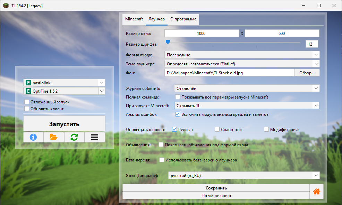Open the При запуске Minecraft dropdown
This screenshot has height=205, width=342.
coord(247,106)
